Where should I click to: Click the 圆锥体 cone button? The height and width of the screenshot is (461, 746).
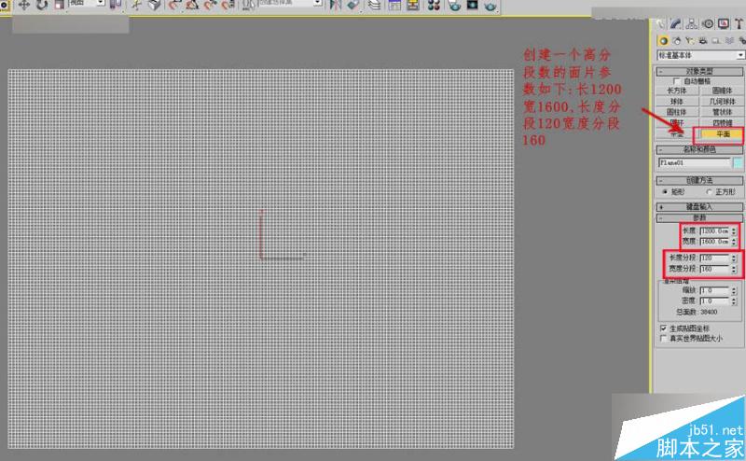click(722, 91)
